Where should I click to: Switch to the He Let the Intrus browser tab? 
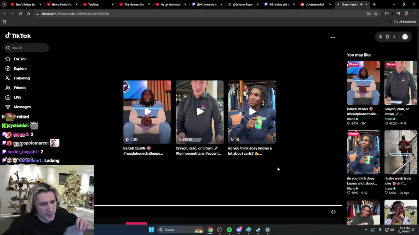(171, 5)
